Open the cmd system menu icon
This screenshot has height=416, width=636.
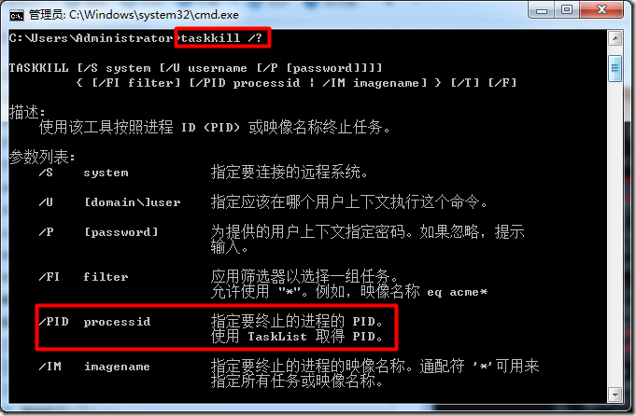(x=16, y=15)
